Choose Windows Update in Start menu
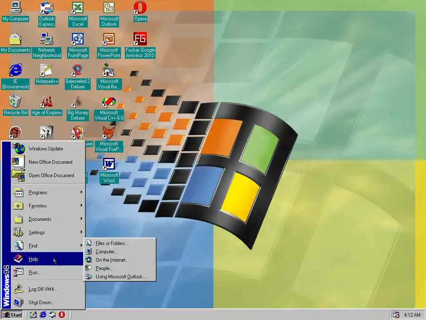Image resolution: width=426 pixels, height=320 pixels. 47,149
